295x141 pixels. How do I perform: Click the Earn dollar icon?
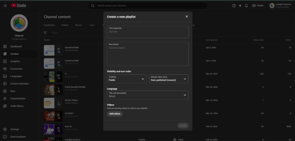click(x=5, y=91)
